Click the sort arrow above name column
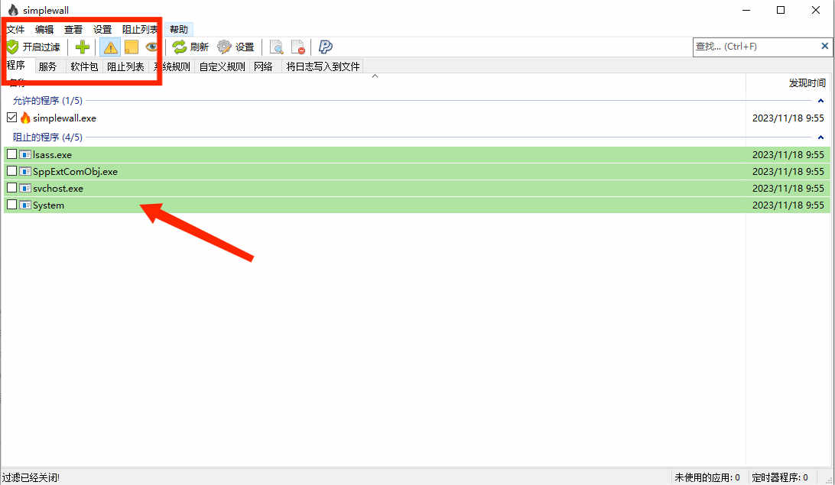This screenshot has height=485, width=835. coord(375,76)
